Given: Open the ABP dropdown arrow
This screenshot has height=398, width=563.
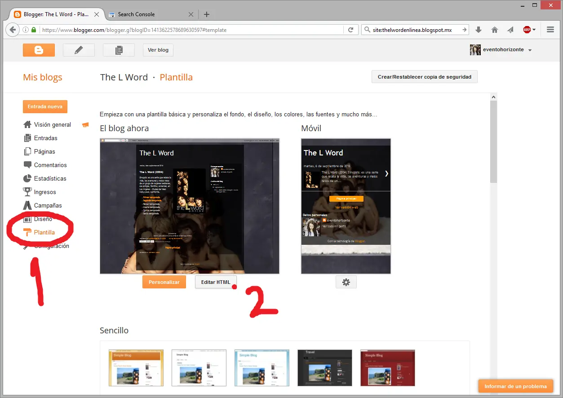Looking at the screenshot, I should [x=534, y=30].
